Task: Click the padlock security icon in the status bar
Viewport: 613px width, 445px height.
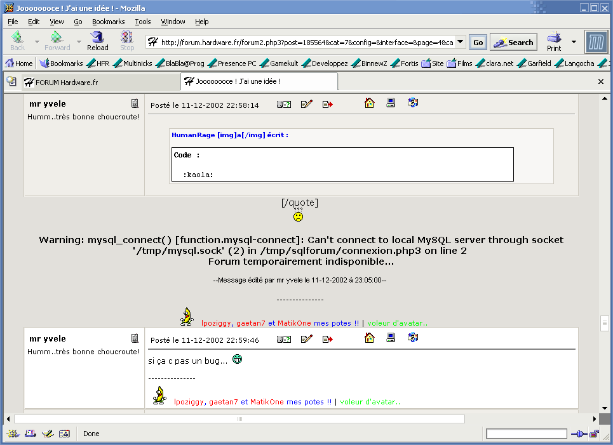Action: (593, 434)
